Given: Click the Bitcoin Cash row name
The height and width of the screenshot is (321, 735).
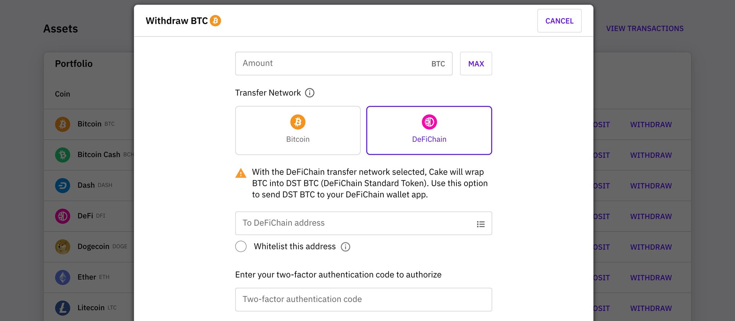Looking at the screenshot, I should pyautogui.click(x=105, y=155).
